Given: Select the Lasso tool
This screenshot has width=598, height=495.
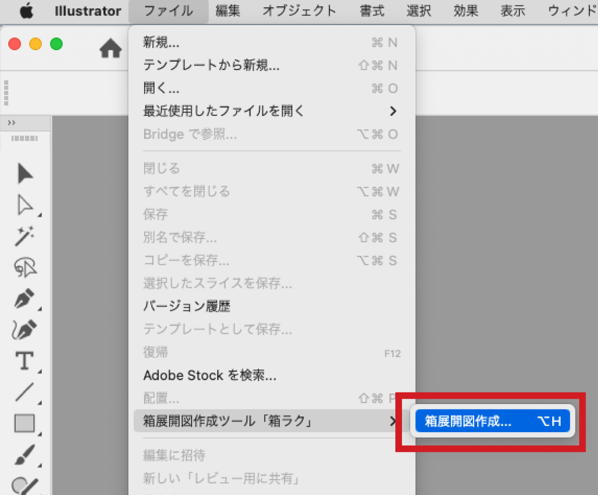Looking at the screenshot, I should [25, 268].
